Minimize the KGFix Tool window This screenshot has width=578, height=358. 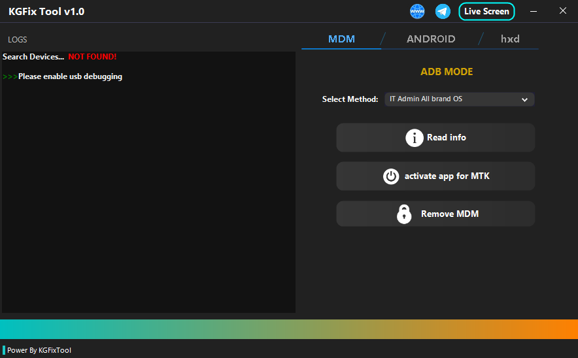click(x=534, y=12)
